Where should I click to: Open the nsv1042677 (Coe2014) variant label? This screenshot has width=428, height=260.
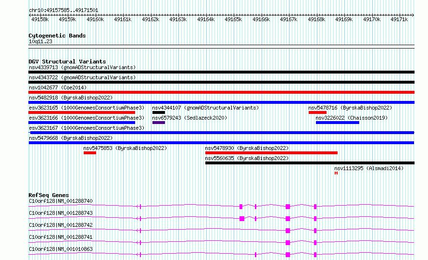58,87
